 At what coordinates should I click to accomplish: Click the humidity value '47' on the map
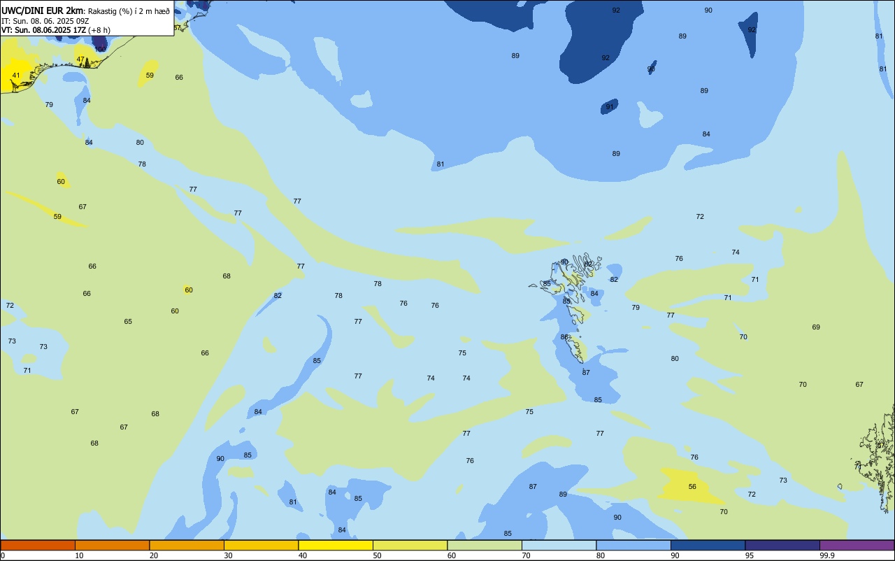point(80,59)
